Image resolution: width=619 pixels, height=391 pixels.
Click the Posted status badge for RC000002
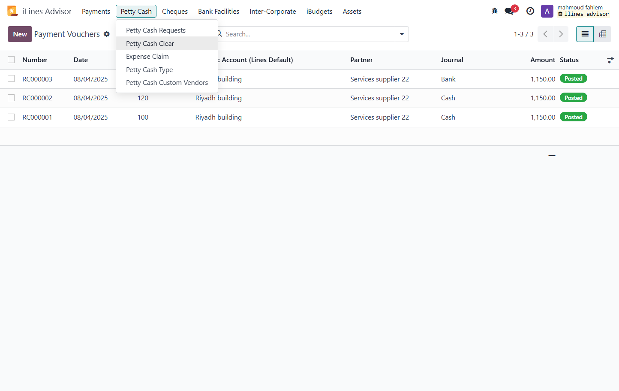[x=573, y=98]
